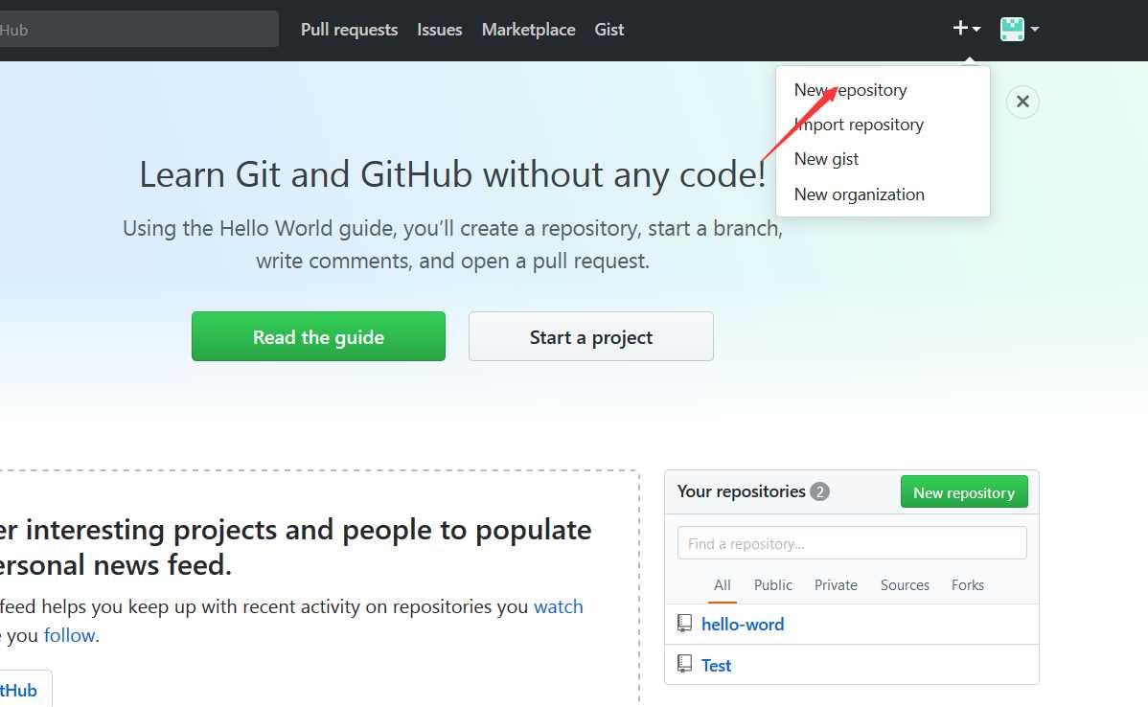1148x707 pixels.
Task: Open Gist link in header
Action: [609, 30]
